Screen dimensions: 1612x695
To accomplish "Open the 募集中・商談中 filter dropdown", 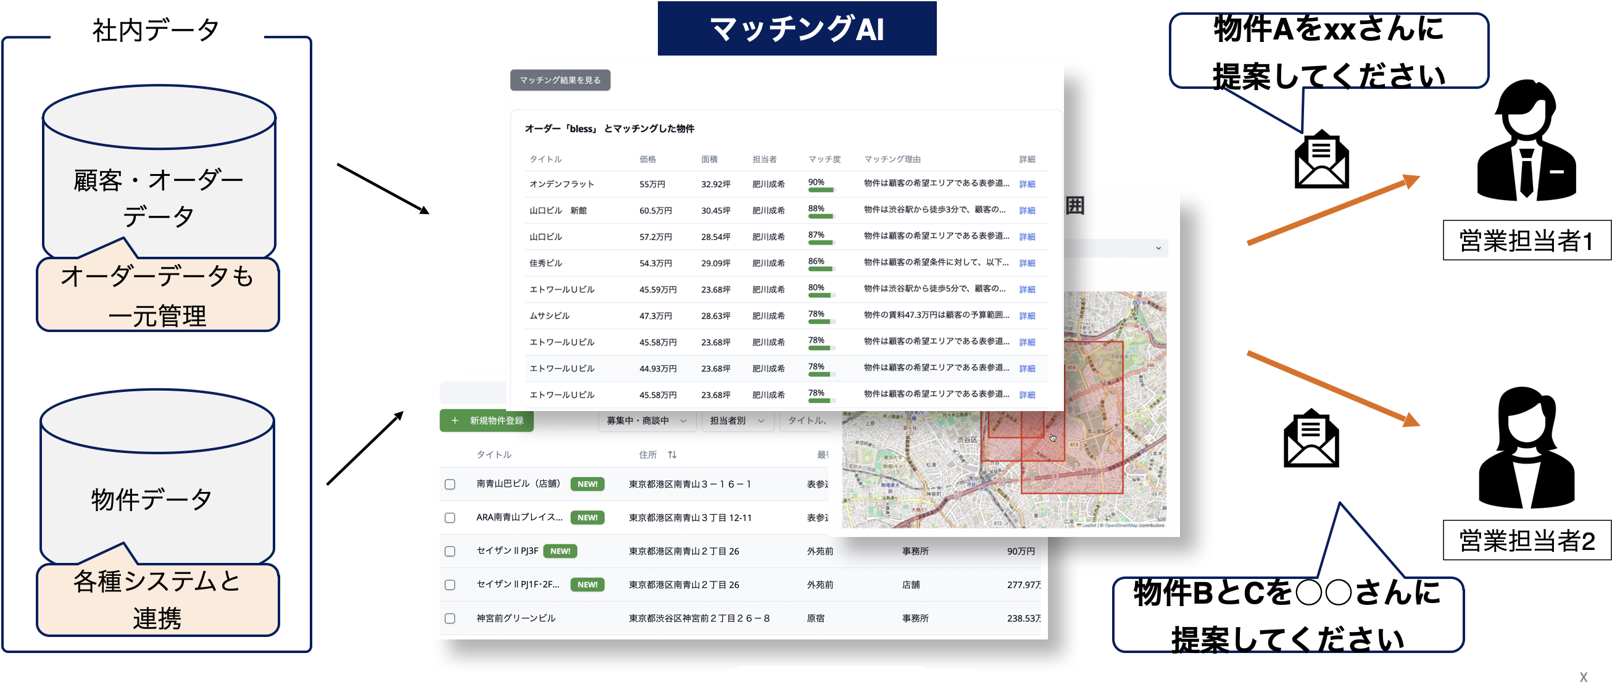I will click(x=647, y=421).
